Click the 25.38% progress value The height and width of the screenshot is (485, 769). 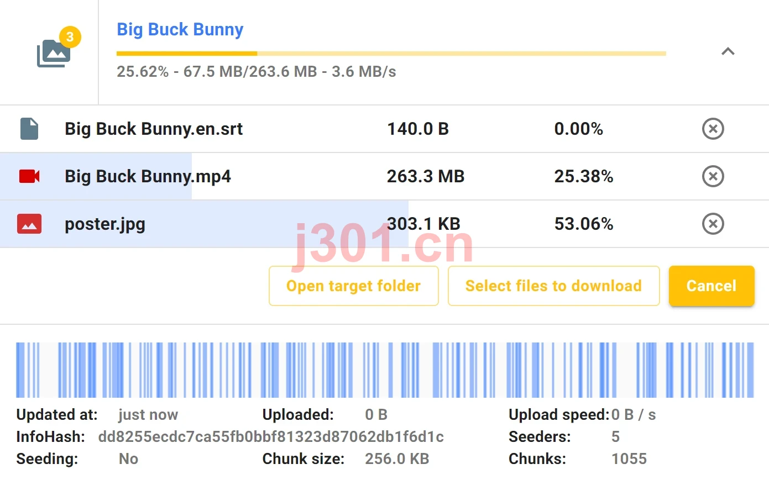tap(584, 176)
